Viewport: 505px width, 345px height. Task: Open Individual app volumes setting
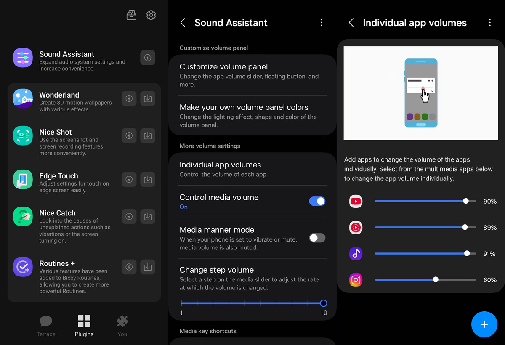[x=252, y=169]
